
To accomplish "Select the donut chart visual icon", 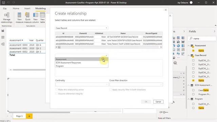I will click(x=178, y=46).
